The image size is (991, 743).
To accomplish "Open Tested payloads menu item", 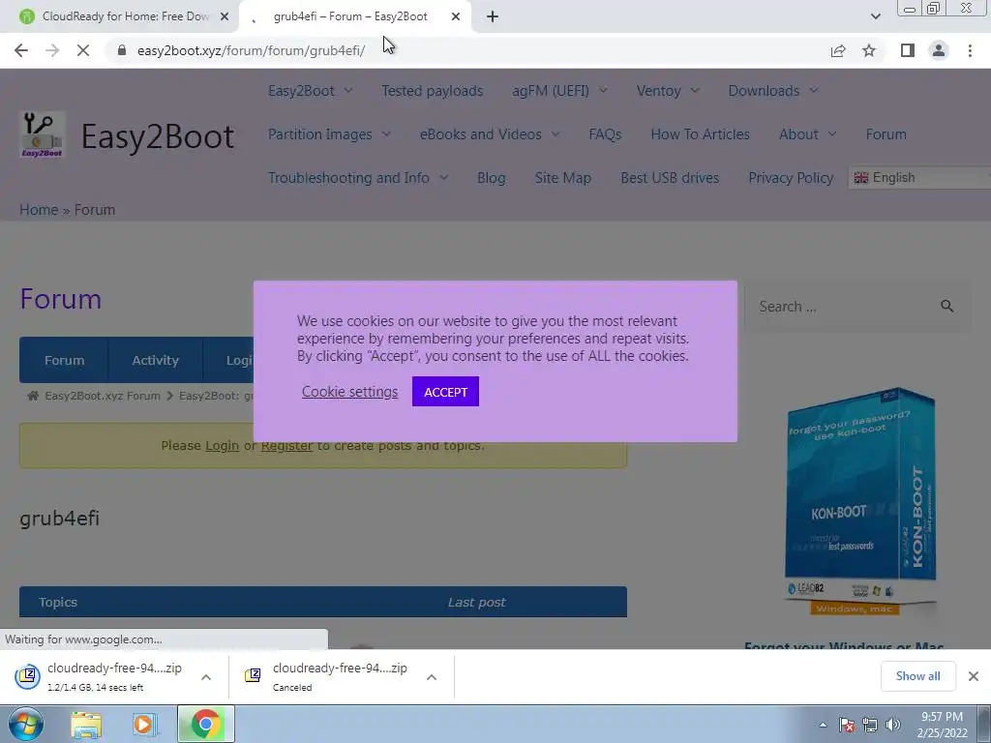I will pyautogui.click(x=433, y=91).
